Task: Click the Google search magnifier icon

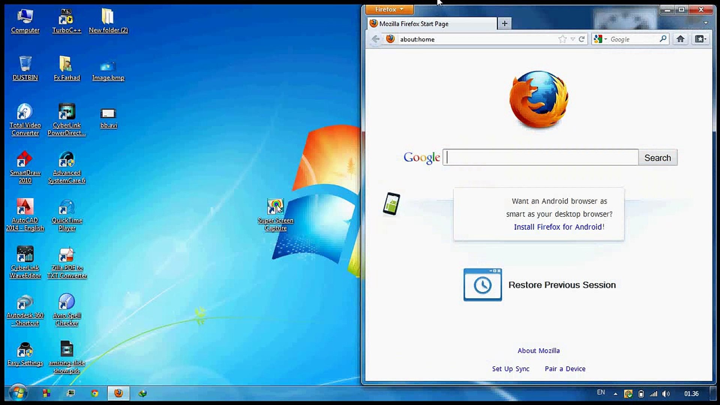Action: tap(663, 39)
